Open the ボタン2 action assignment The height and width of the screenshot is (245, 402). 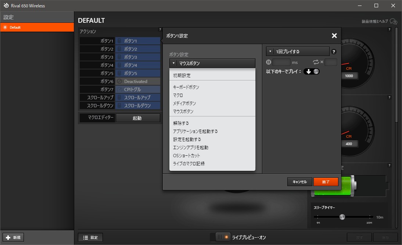coord(138,49)
